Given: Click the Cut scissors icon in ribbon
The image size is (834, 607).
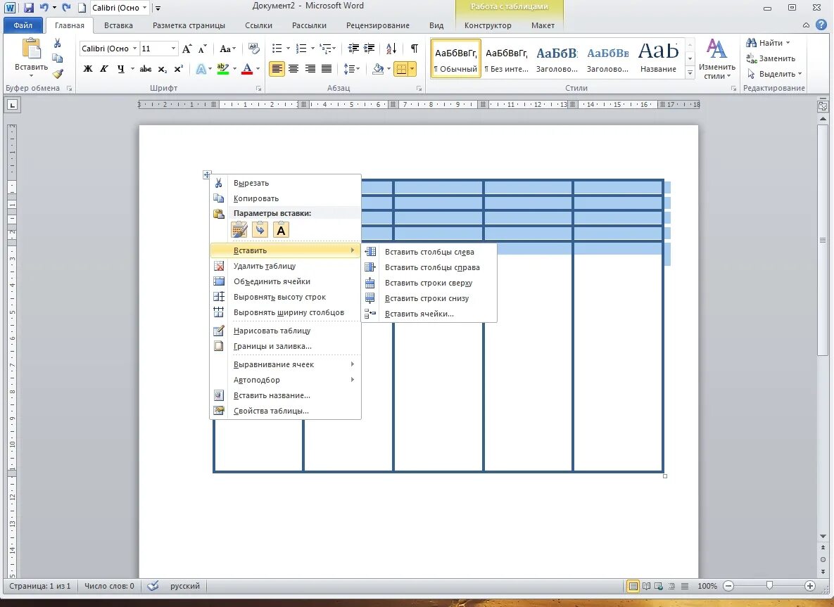Looking at the screenshot, I should tap(58, 44).
